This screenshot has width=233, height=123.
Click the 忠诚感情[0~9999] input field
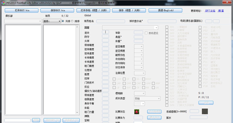click(x=194, y=111)
